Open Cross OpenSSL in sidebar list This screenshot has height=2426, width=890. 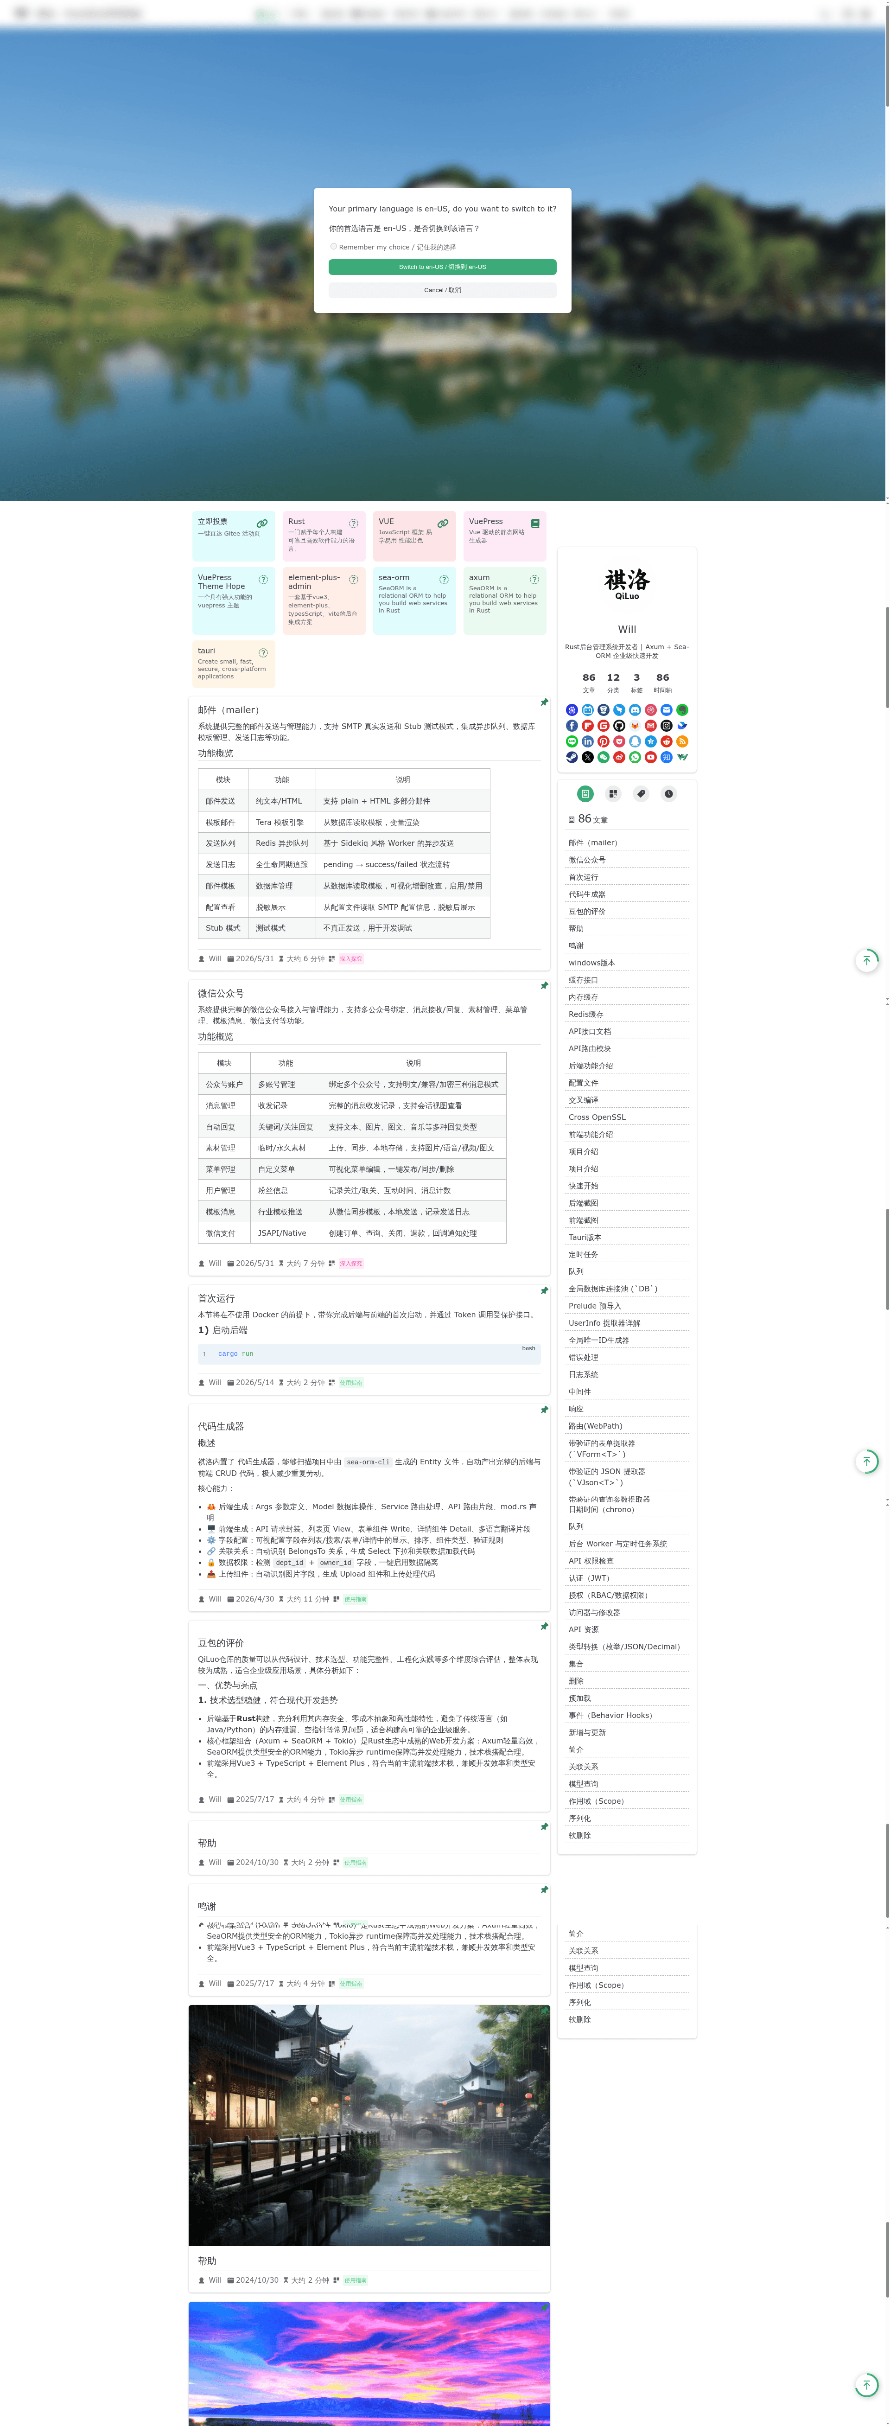click(597, 1117)
